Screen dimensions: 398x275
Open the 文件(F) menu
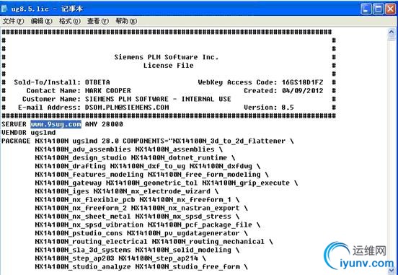click(x=13, y=21)
